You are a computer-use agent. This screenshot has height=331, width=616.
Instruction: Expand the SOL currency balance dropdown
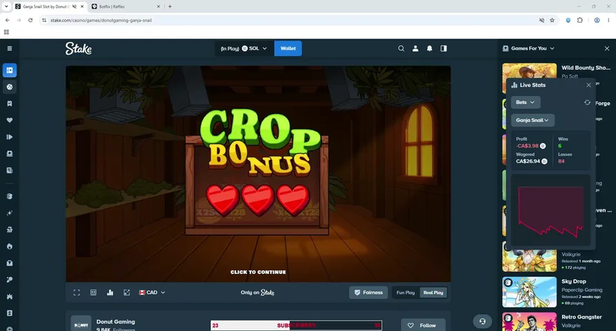[x=244, y=48]
